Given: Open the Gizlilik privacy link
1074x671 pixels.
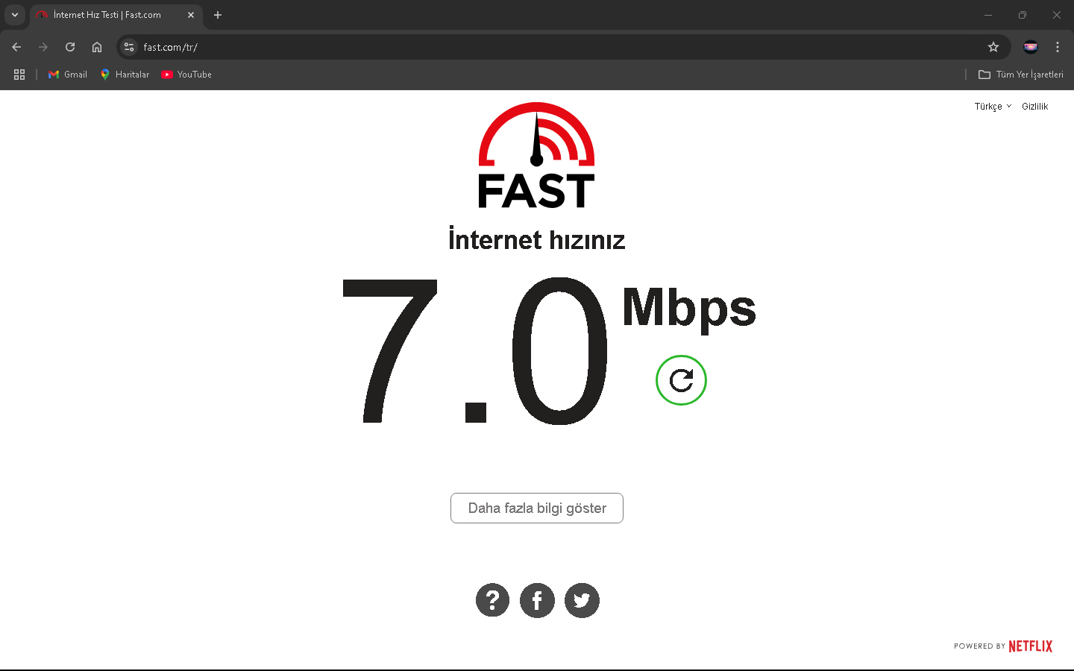Looking at the screenshot, I should [1035, 107].
